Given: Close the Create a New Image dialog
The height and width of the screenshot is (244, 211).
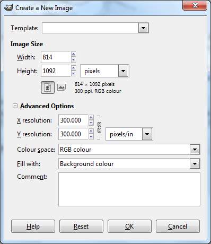Looking at the screenshot, I should pos(195,5).
